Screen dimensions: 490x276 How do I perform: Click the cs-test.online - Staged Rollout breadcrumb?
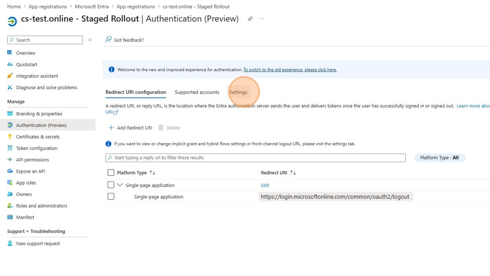click(x=196, y=7)
